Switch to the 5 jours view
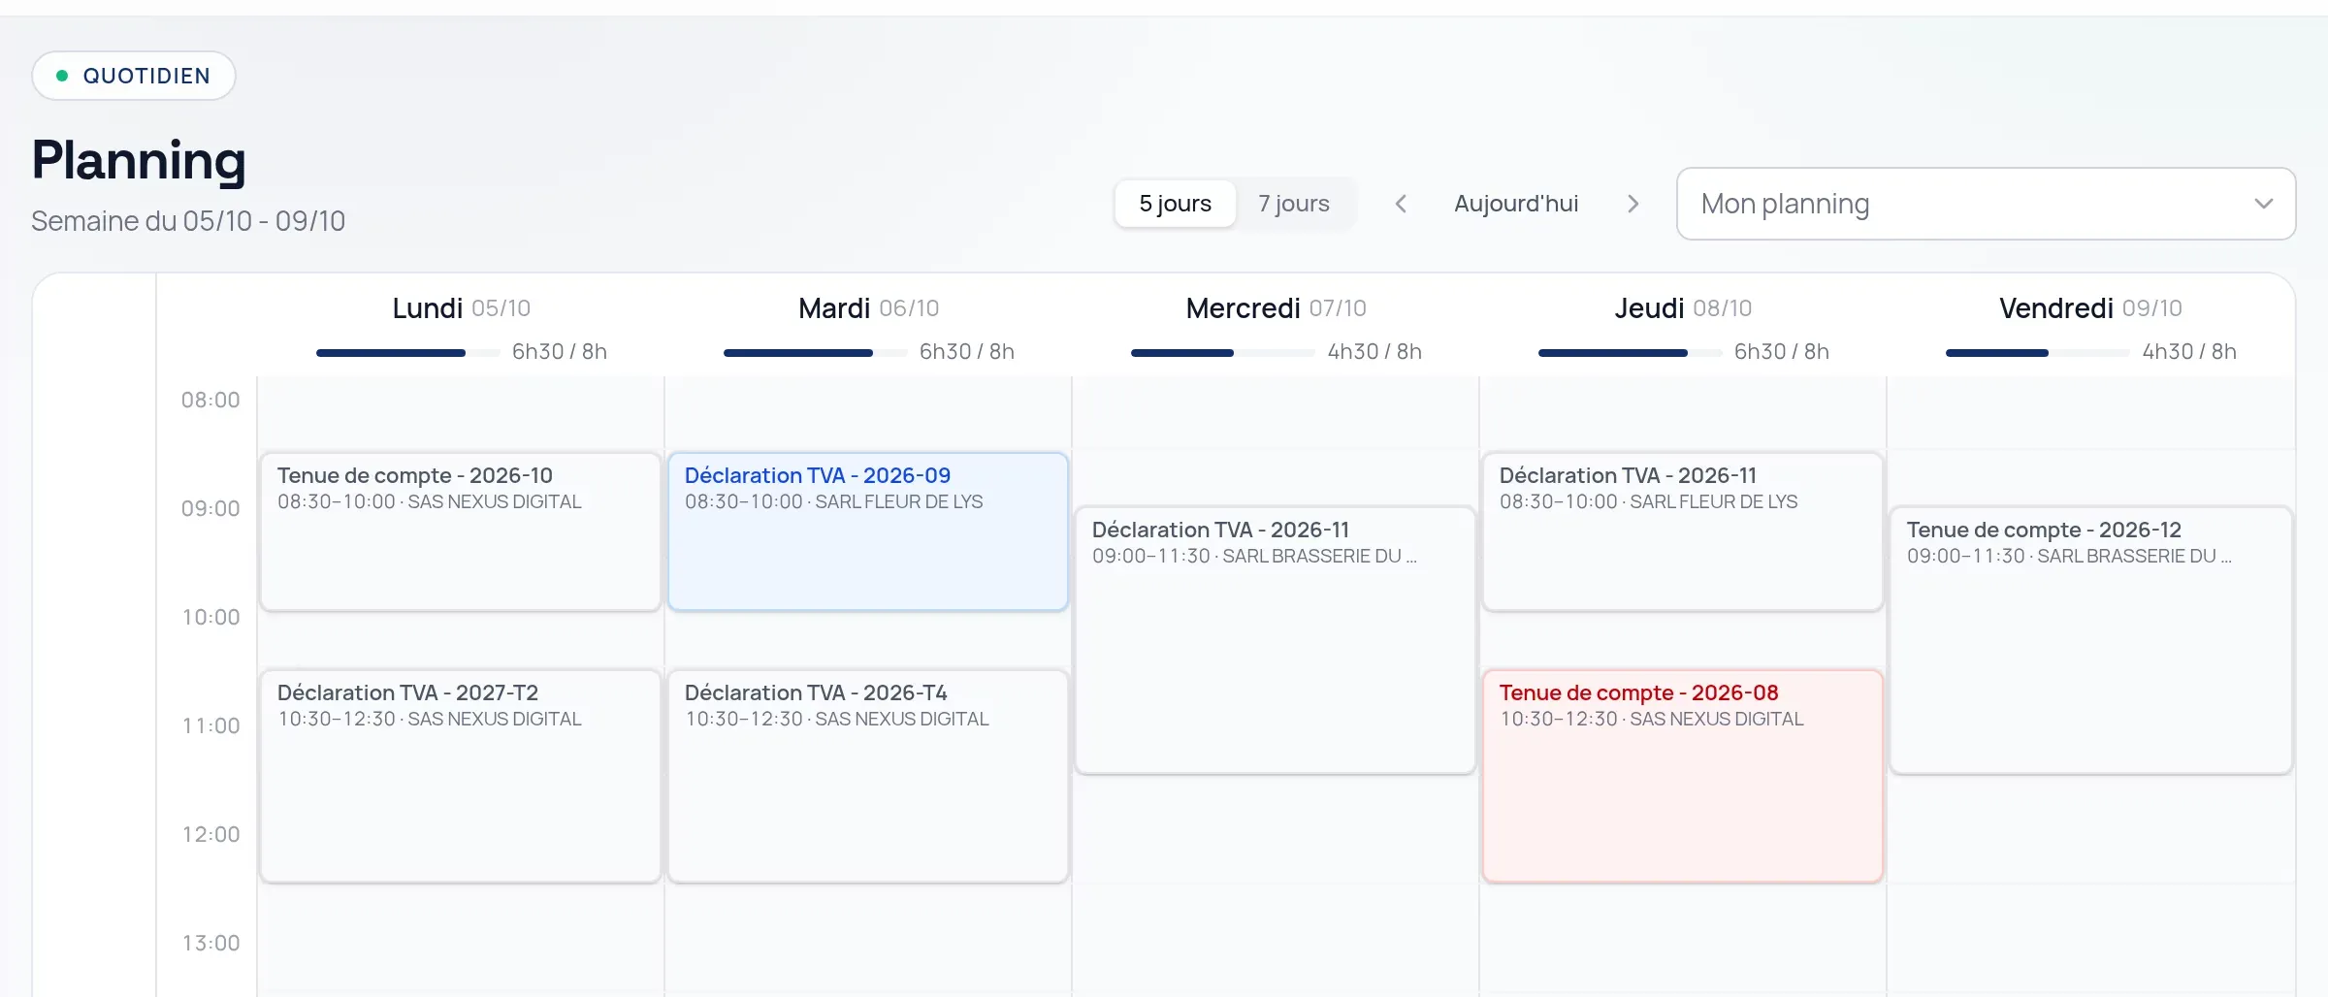The height and width of the screenshot is (997, 2328). click(x=1175, y=204)
